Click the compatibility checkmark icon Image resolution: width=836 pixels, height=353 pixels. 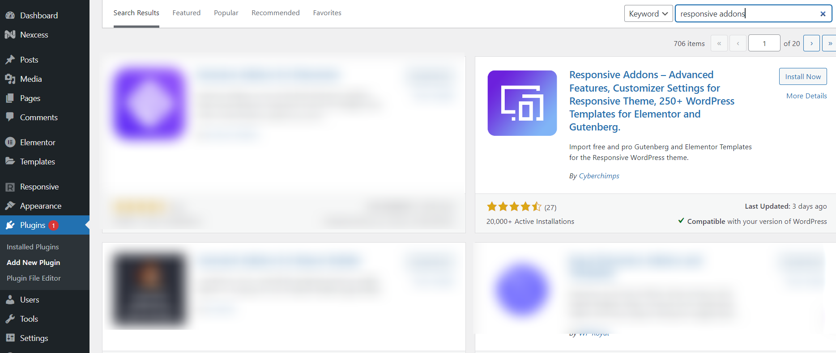tap(681, 220)
